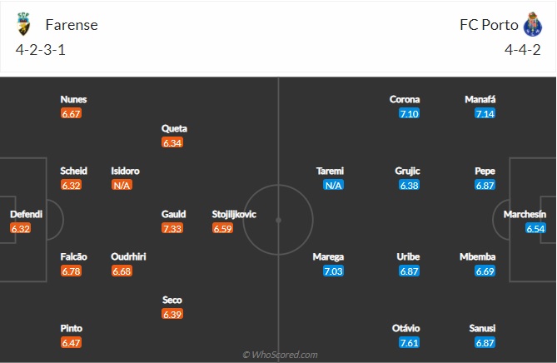Screen dimensions: 557x363
Task: Select Marega's 7.03 rating badge
Action: pyautogui.click(x=333, y=271)
